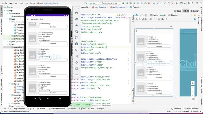Click the emulator toolbar home circle
Viewport: 203px width, 114px height.
click(77, 63)
